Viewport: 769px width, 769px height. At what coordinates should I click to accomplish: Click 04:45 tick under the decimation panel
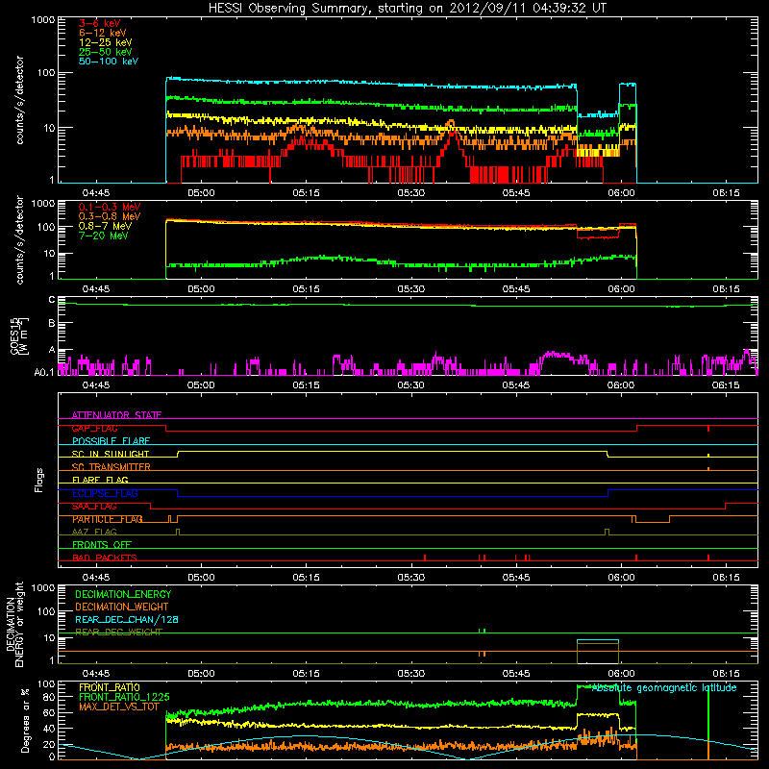coord(95,674)
